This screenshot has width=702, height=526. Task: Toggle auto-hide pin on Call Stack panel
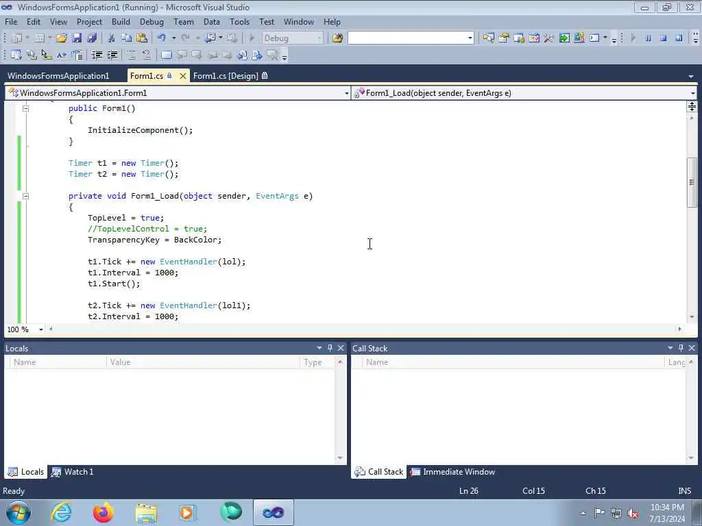pos(681,348)
